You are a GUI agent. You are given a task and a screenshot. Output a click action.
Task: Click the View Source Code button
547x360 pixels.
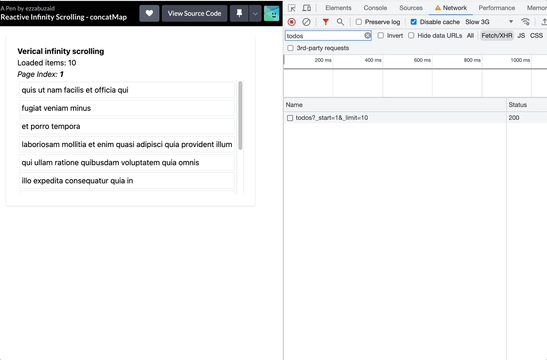coord(194,13)
